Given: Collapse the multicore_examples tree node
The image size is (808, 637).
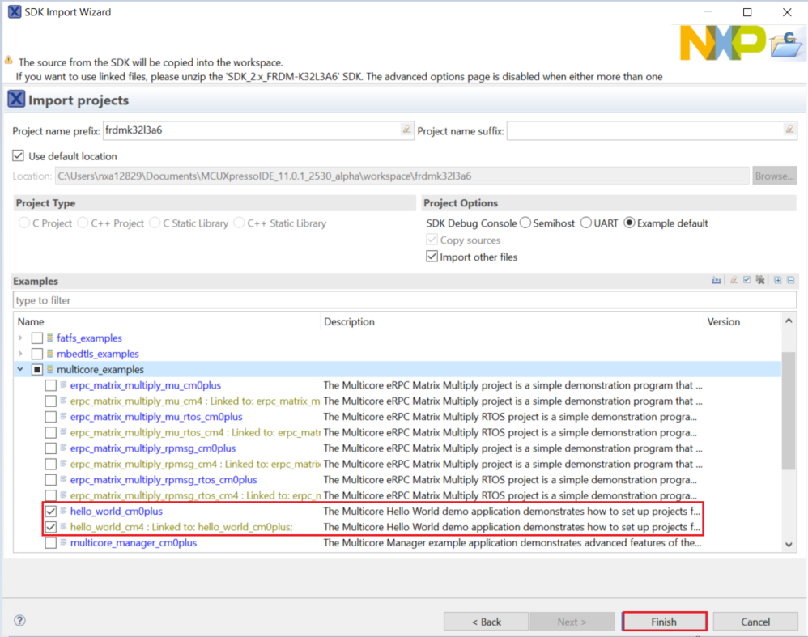Looking at the screenshot, I should (x=20, y=370).
